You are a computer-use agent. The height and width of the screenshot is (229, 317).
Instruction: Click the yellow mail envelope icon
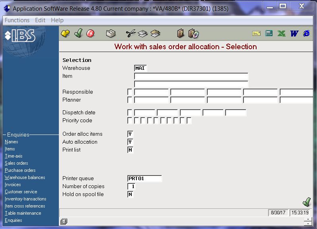256,33
